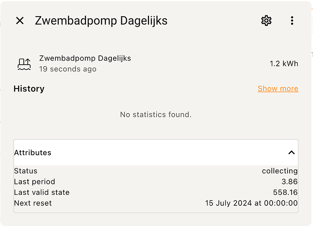Select the 1.2 kWh state value
The height and width of the screenshot is (226, 313).
(x=284, y=64)
